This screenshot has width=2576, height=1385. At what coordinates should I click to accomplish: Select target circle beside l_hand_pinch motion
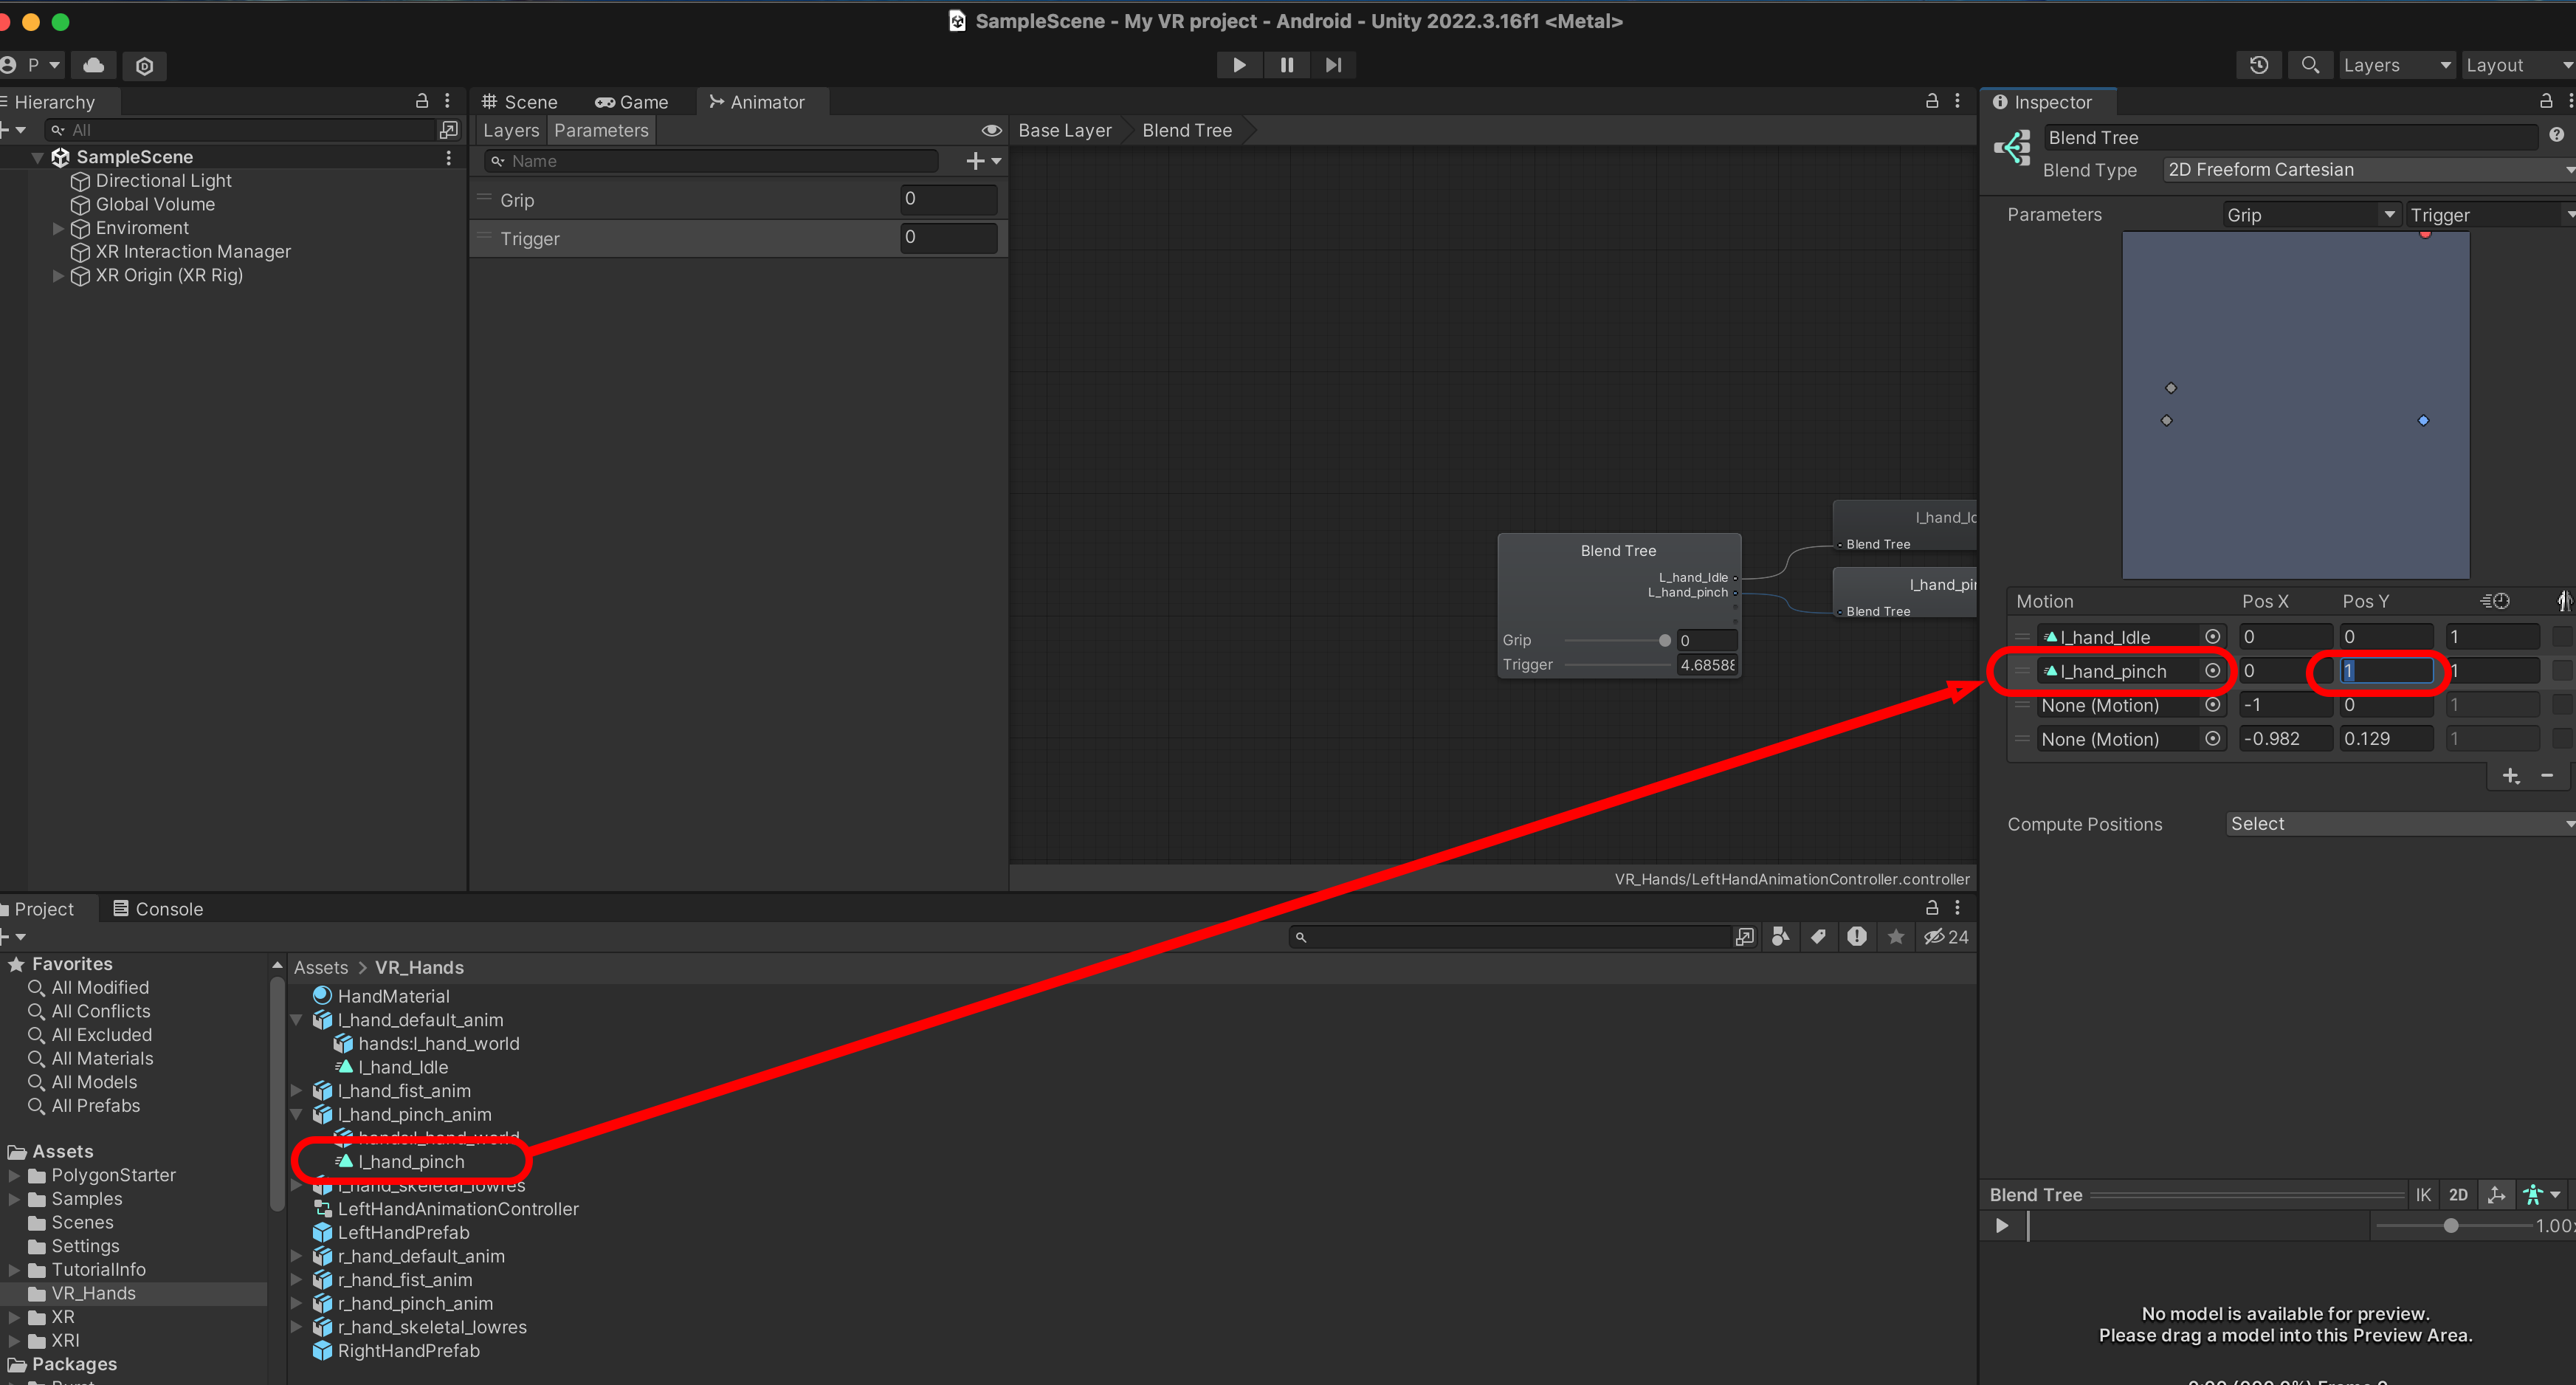point(2213,671)
